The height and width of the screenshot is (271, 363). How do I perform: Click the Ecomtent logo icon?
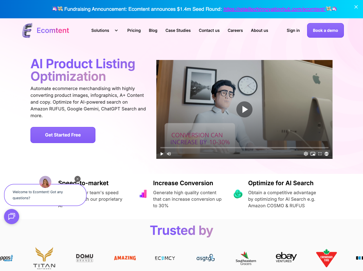tap(27, 30)
